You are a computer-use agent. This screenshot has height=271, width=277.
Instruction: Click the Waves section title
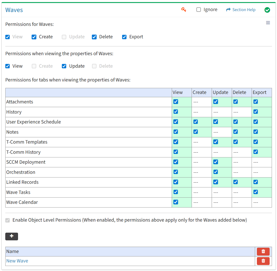coord(14,10)
